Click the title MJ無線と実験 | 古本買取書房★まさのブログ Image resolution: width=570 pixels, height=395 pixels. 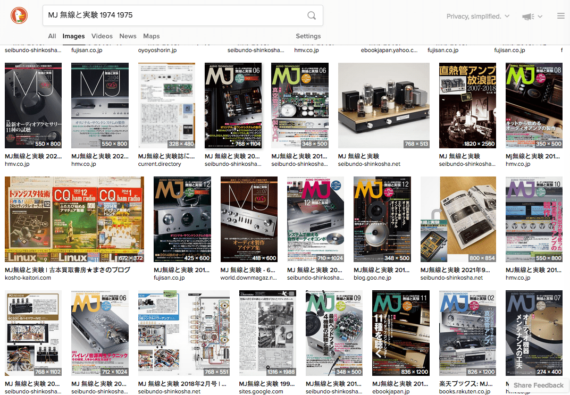coord(67,270)
